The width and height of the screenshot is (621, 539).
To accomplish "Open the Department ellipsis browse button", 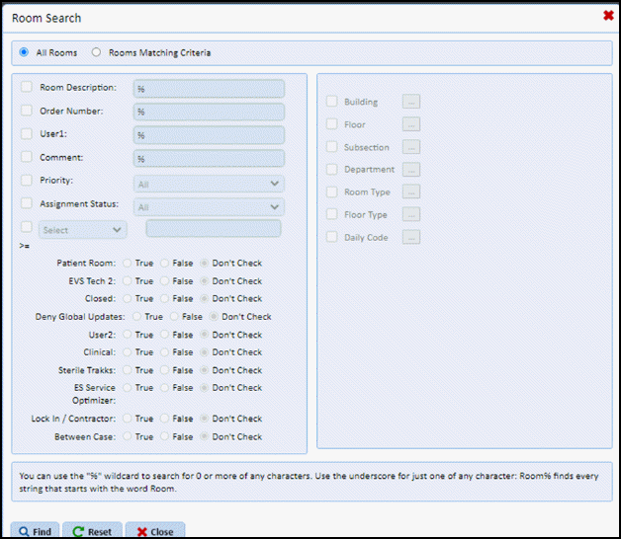I will (410, 169).
